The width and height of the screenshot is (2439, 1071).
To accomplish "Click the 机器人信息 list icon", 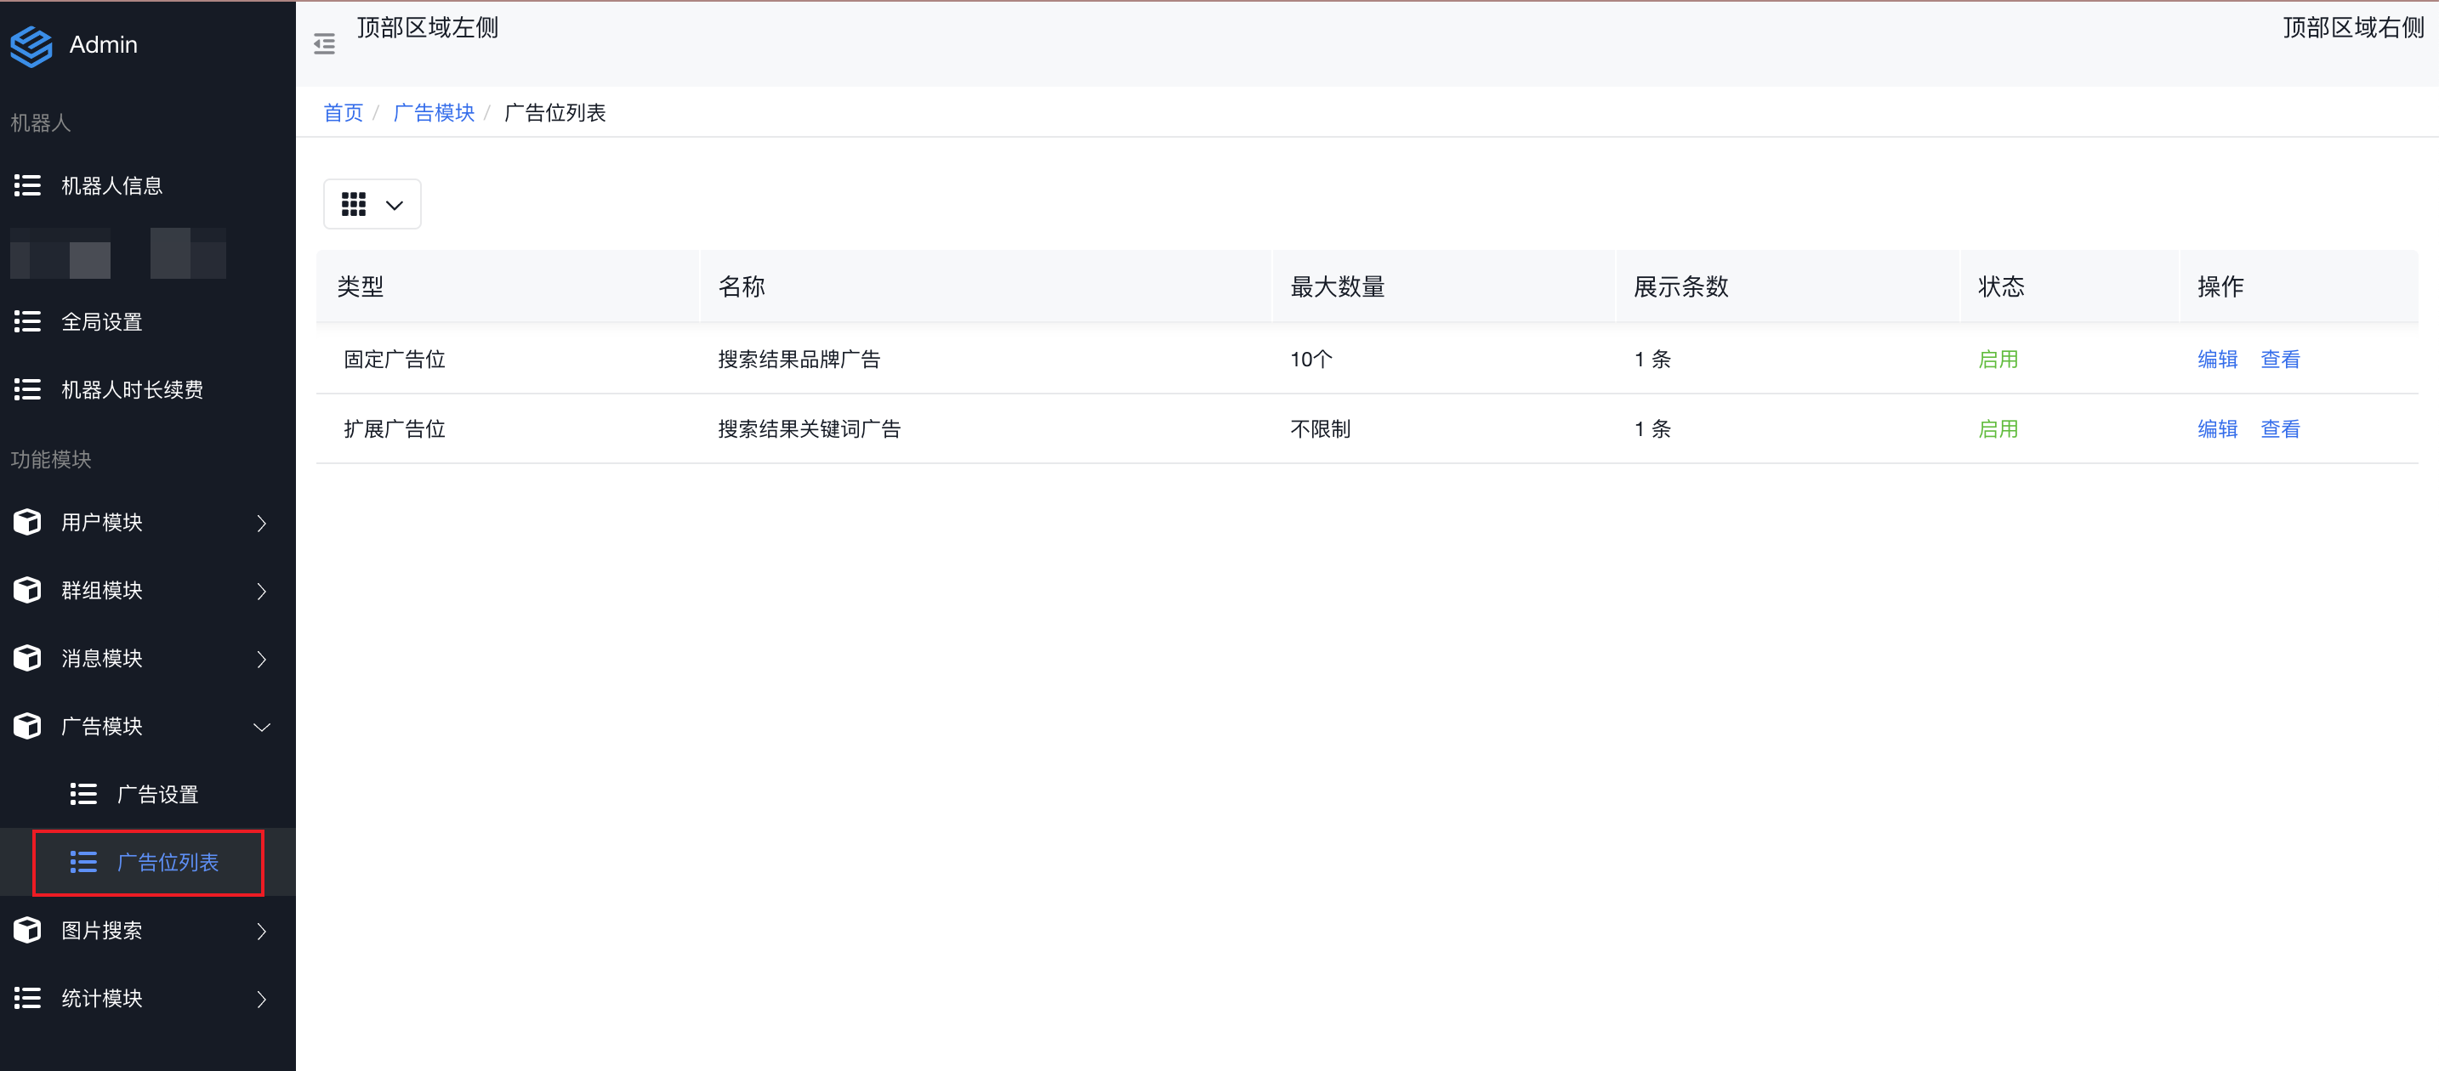I will tap(27, 185).
